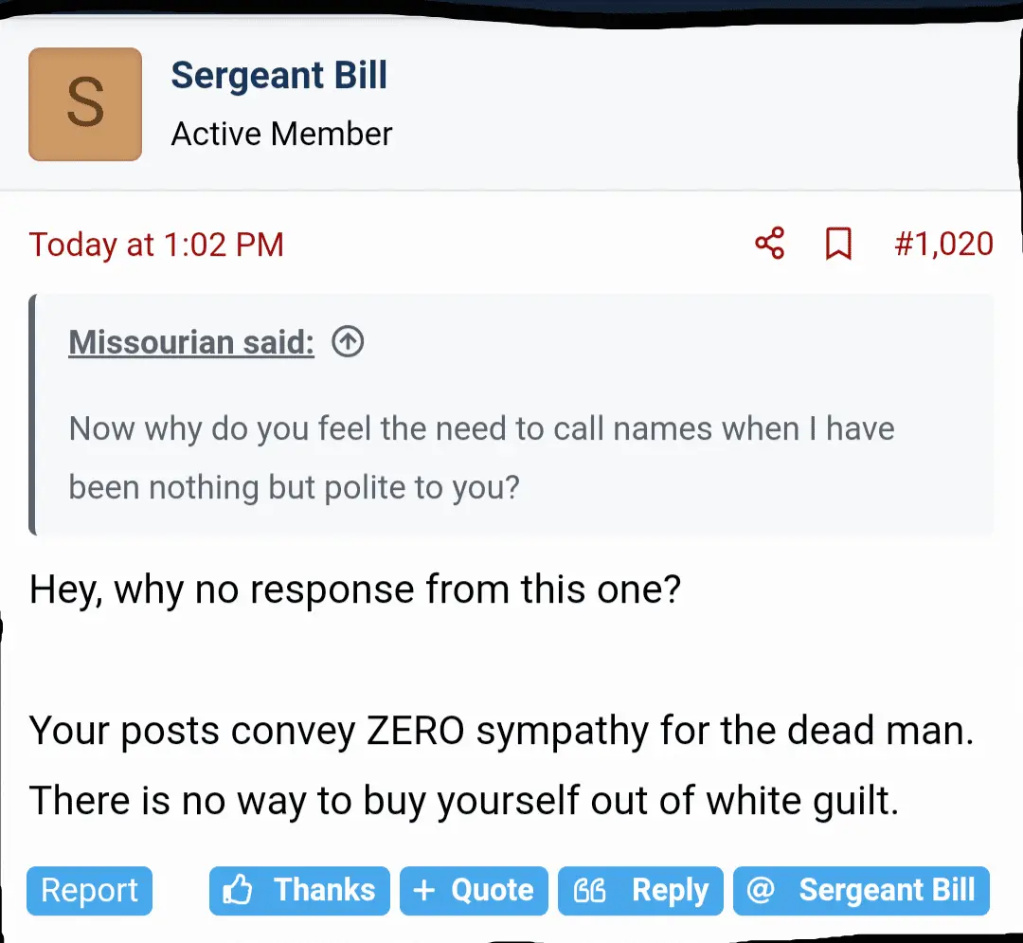Open the Sergeant Bill avatar with letter S
This screenshot has width=1023, height=943.
click(85, 104)
